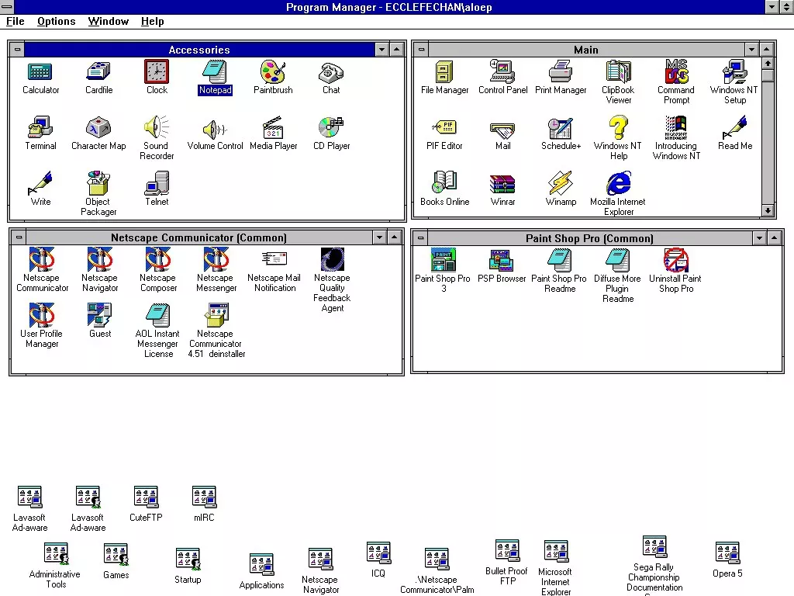
Task: Open the Help menu
Action: tap(153, 21)
